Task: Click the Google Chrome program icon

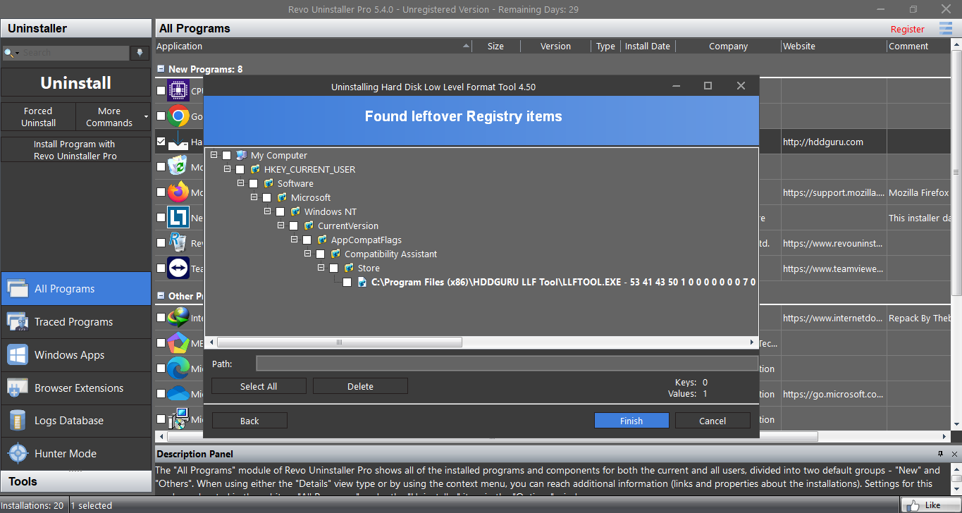Action: (178, 116)
